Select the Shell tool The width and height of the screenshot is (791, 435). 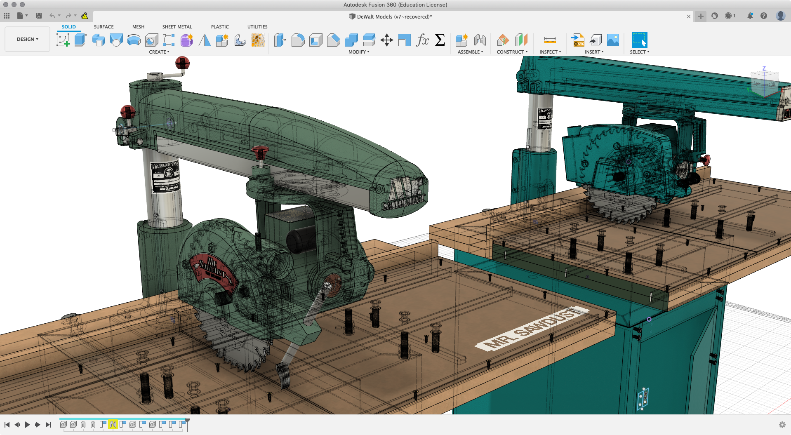pyautogui.click(x=315, y=40)
